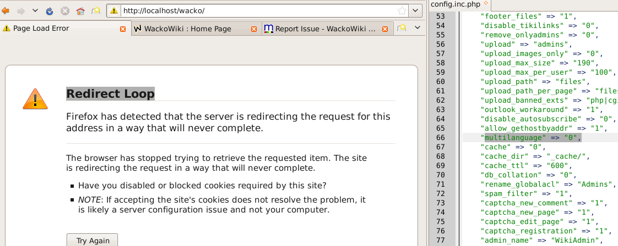Select the config.inc.php editor tab

point(455,4)
